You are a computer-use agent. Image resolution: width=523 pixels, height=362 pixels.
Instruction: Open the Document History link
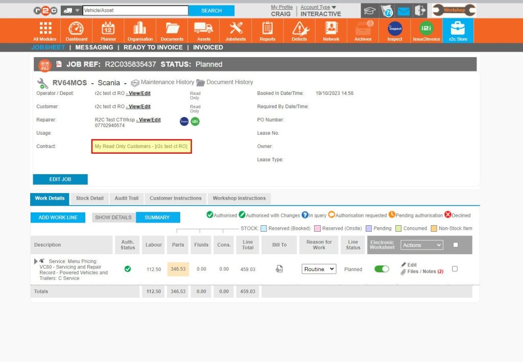tap(225, 82)
